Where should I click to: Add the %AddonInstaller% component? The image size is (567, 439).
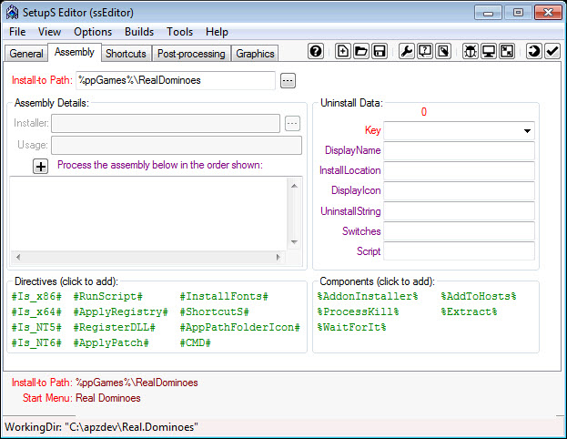[x=368, y=296]
